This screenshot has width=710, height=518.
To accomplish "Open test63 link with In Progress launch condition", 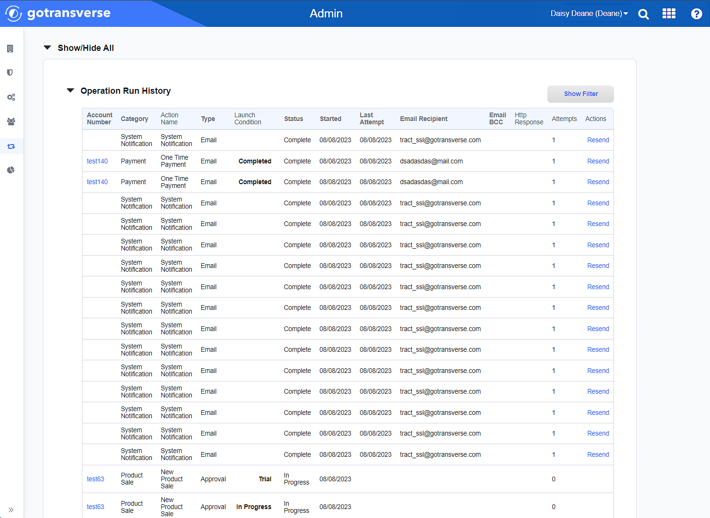I will coord(96,507).
